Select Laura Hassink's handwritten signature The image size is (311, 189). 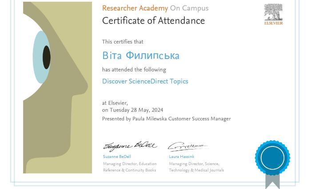[187, 147]
